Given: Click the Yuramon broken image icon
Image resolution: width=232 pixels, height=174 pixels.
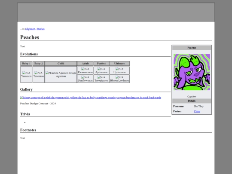Looking at the screenshot, I should point(26,73).
